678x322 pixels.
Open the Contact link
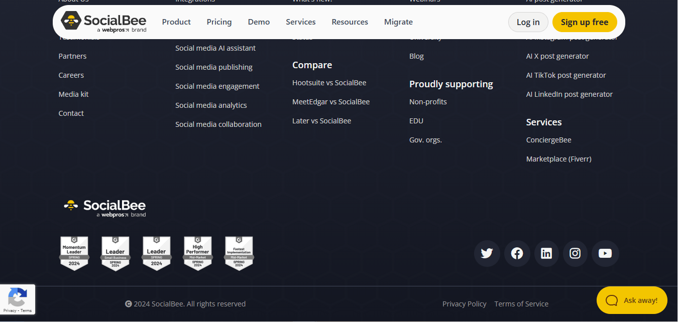click(71, 113)
